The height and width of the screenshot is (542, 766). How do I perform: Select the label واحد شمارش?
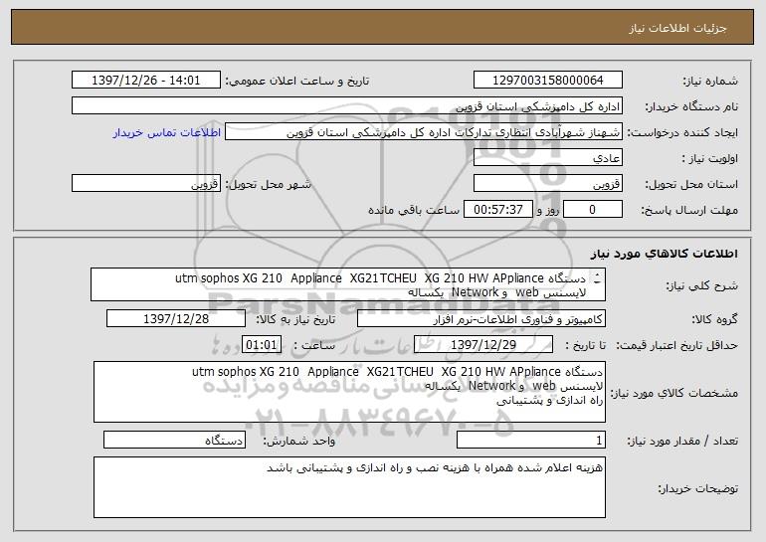(x=299, y=442)
